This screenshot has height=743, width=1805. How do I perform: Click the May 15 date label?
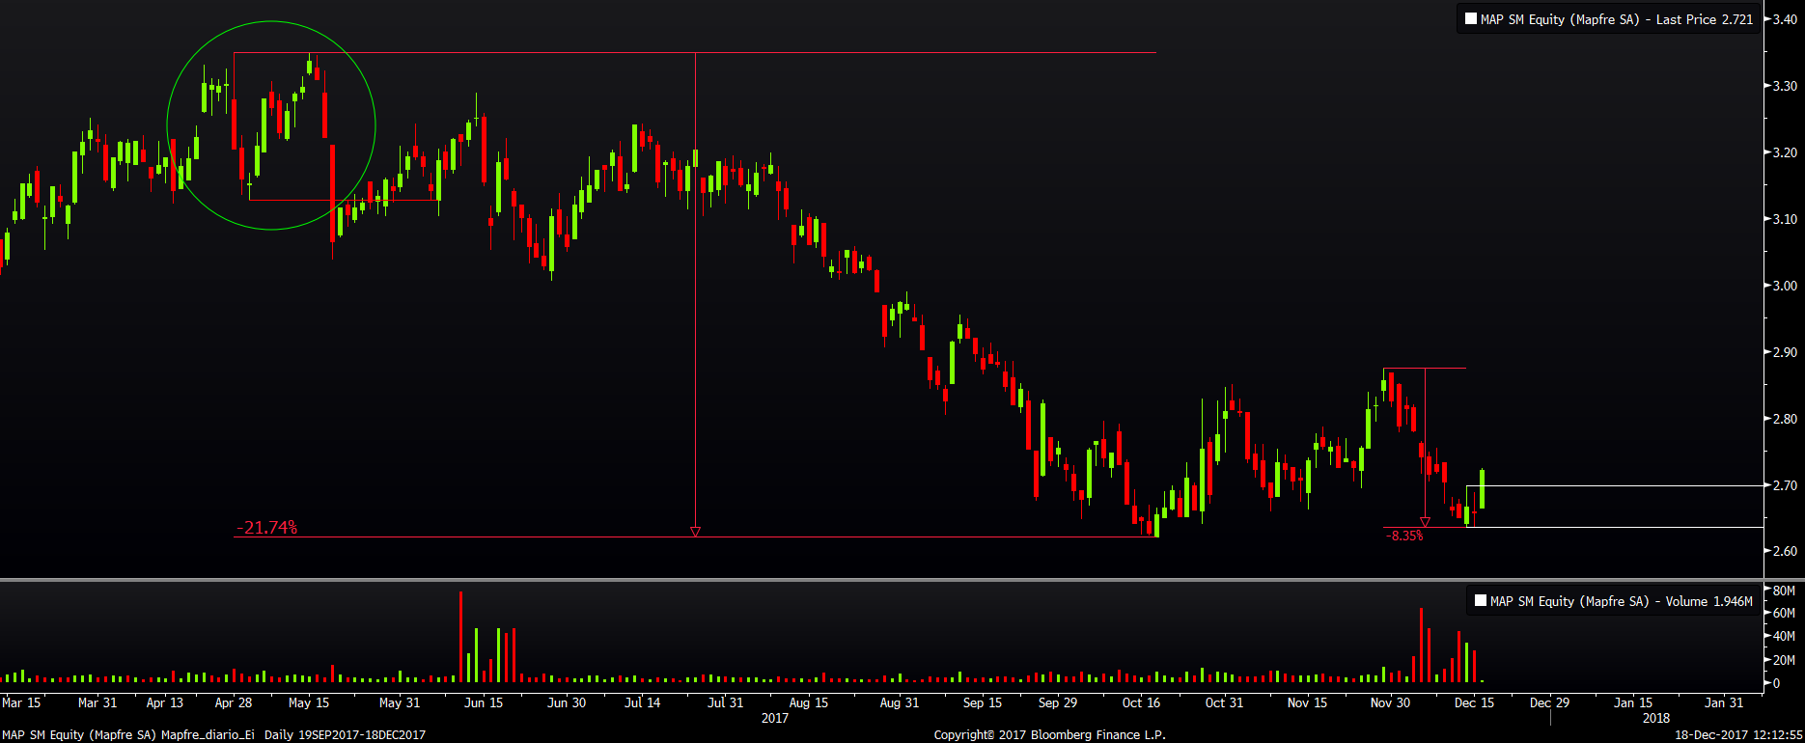click(x=309, y=702)
